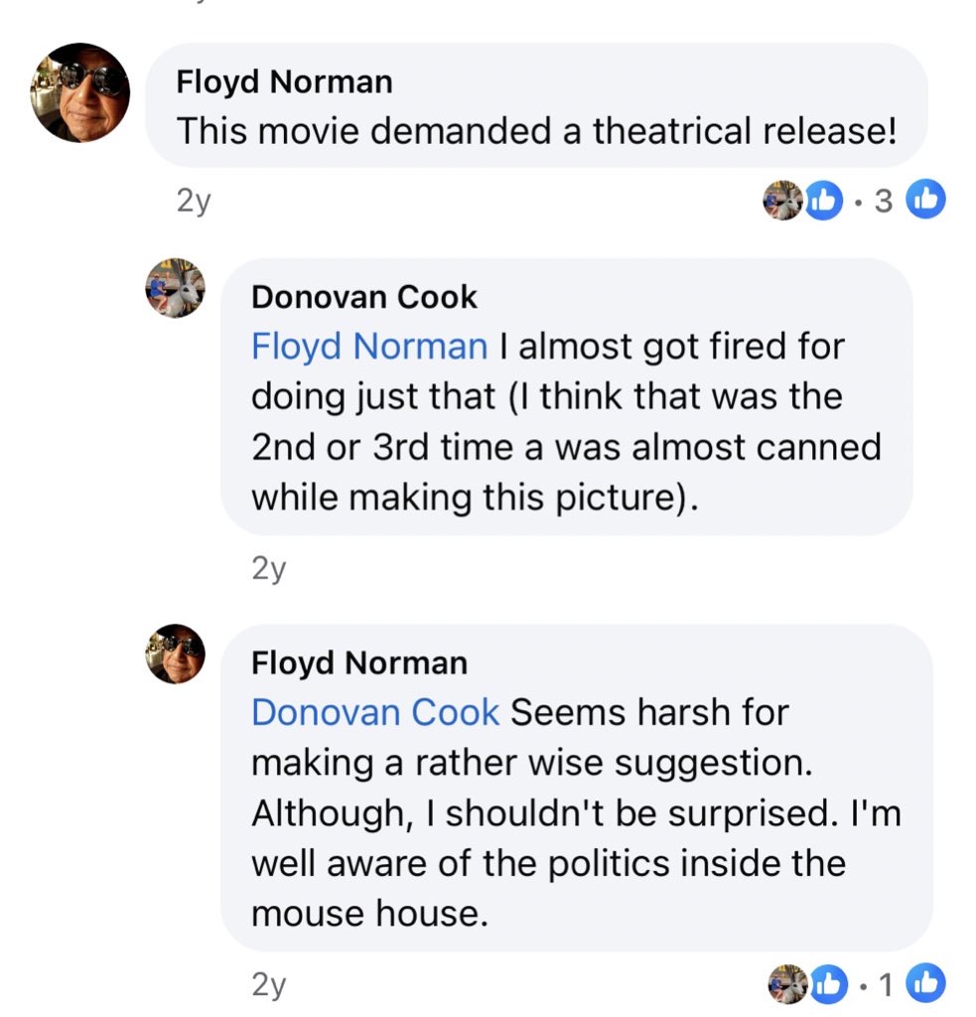Click the Floyd Norman author name on the last reply

click(358, 661)
